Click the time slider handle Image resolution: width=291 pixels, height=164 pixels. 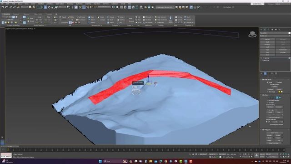point(10,147)
